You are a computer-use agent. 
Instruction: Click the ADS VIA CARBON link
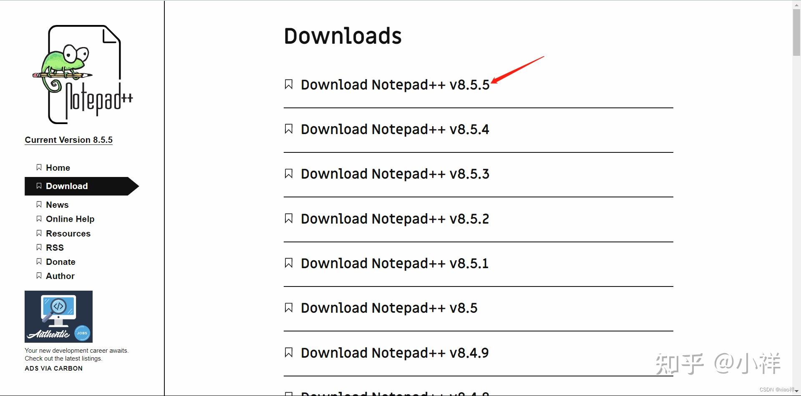53,369
